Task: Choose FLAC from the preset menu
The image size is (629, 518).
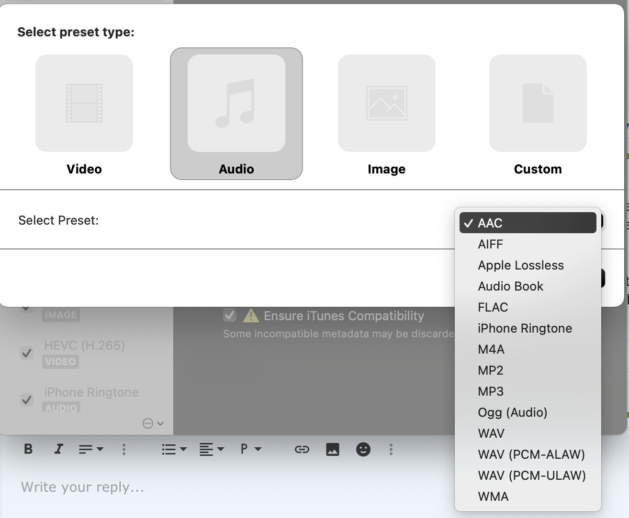Action: point(493,307)
